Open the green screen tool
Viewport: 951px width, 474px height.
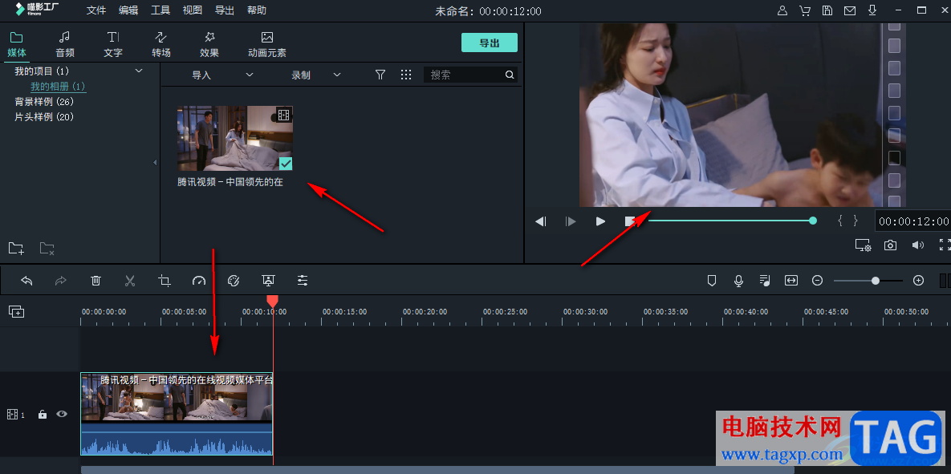268,280
